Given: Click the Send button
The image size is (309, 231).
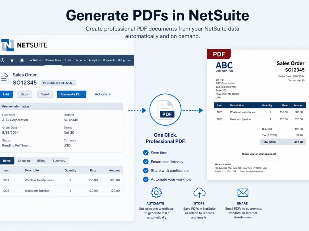Looking at the screenshot, I should coord(45,94).
